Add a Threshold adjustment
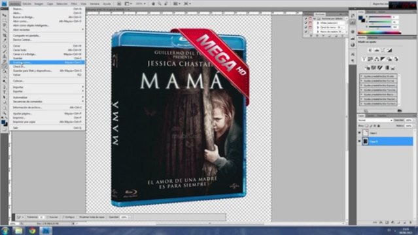The width and height of the screenshot is (418, 235). point(380,68)
